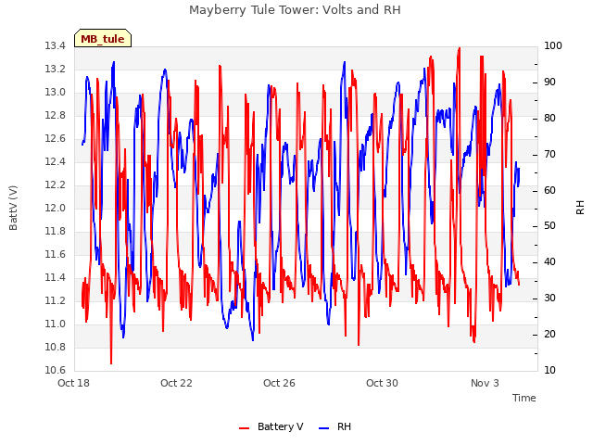
Task: Click the Oct 18 tick label
Action: coord(73,383)
